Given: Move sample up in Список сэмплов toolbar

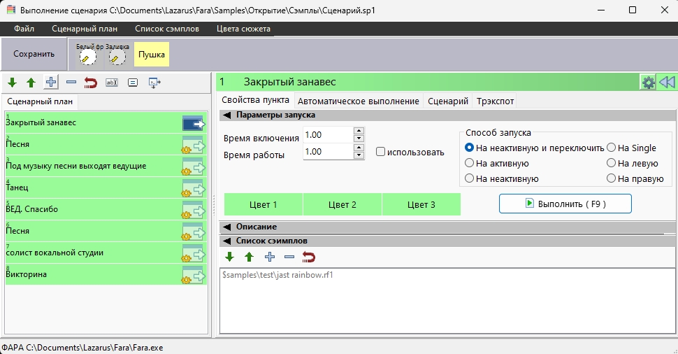Looking at the screenshot, I should click(249, 257).
